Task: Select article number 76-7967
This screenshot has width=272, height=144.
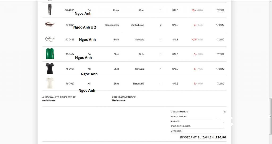Action: pyautogui.click(x=70, y=84)
